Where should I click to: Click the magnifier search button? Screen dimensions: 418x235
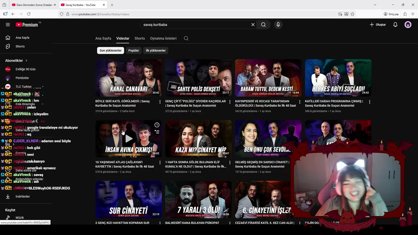tap(263, 24)
